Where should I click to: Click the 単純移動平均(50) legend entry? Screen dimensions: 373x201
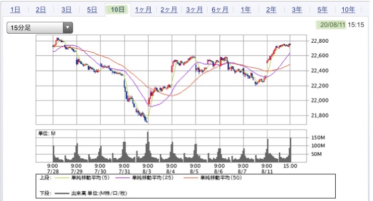[x=221, y=178]
